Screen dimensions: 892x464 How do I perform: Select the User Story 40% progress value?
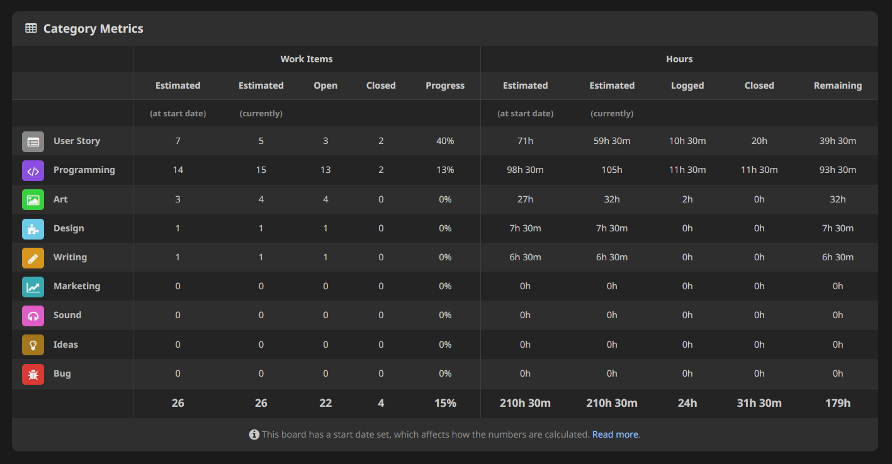coord(445,141)
